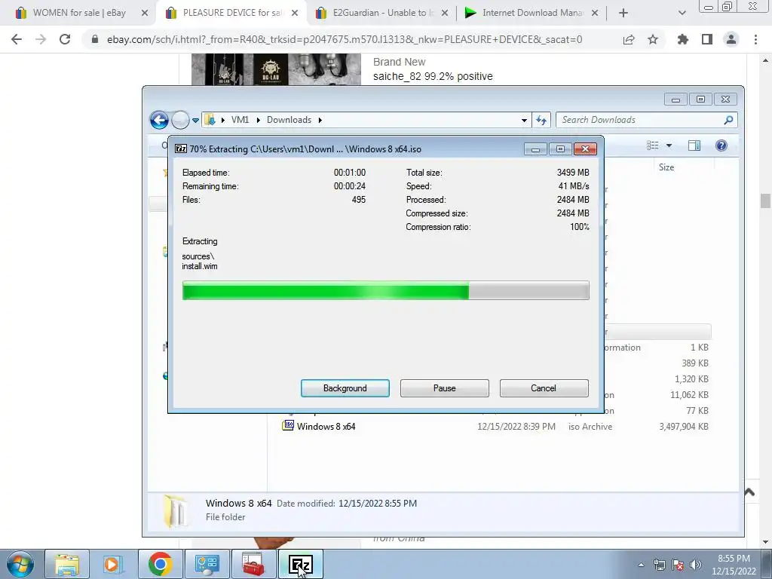Screen dimensions: 772x579
Task: Go back in Chrome
Action: click(17, 39)
